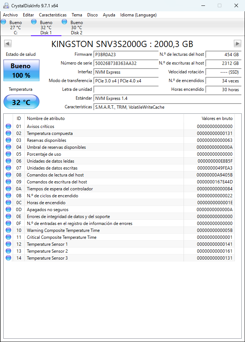Click status orb for Warning Composite Temperature Time
This screenshot has width=245, height=342.
coord(8,230)
